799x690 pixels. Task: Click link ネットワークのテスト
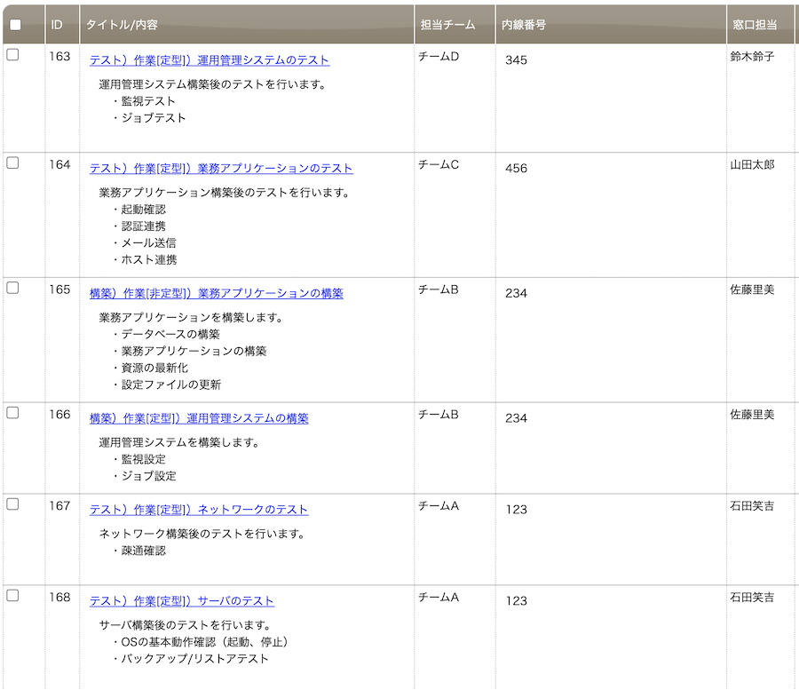pos(199,509)
